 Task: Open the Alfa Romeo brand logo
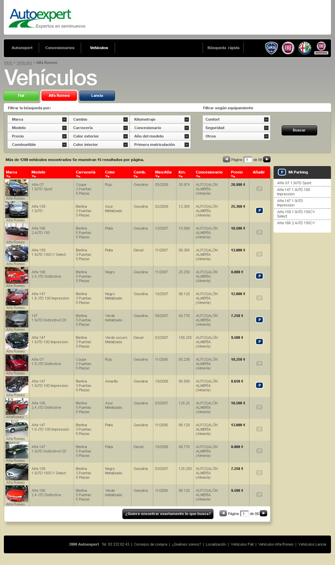tap(305, 48)
